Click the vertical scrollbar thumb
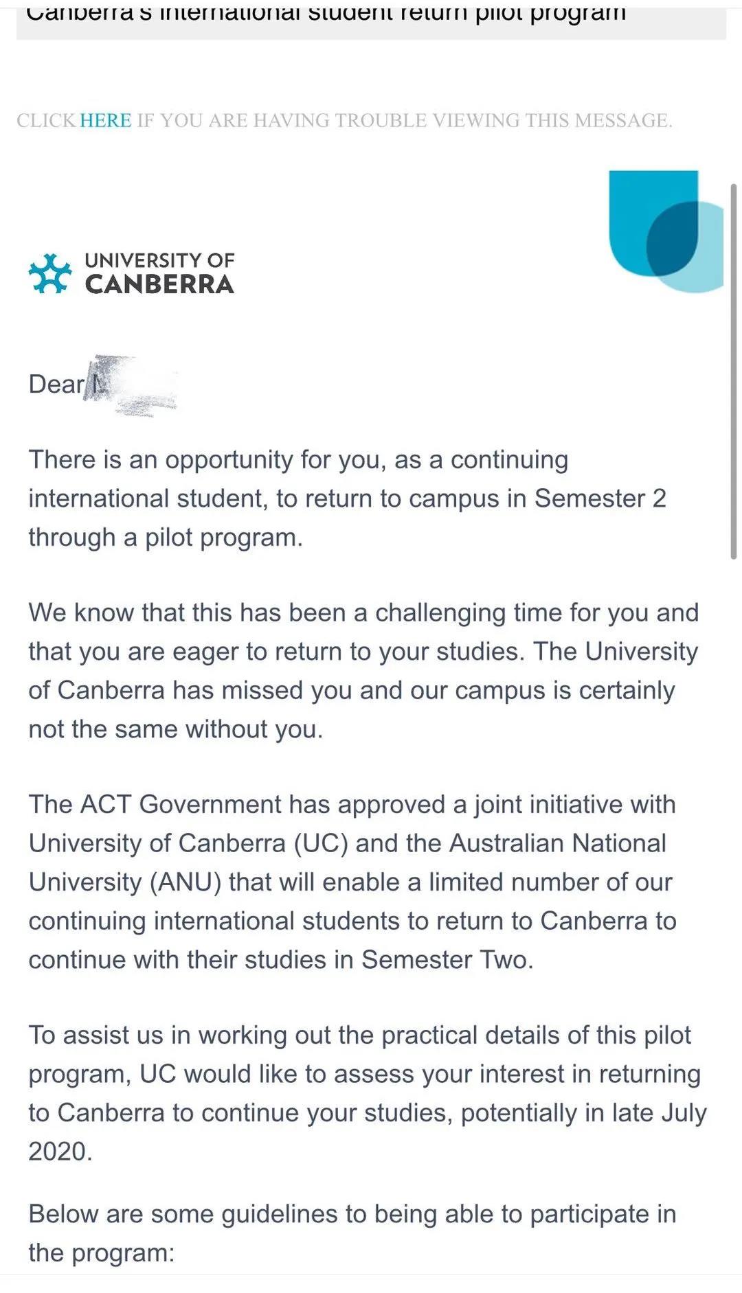Viewport: 742px width, 1293px height. pyautogui.click(x=734, y=371)
